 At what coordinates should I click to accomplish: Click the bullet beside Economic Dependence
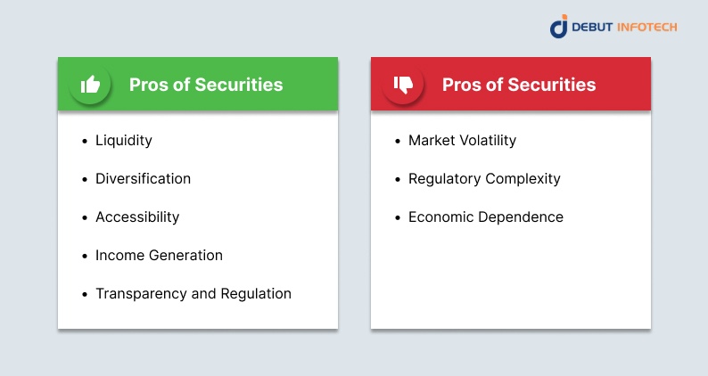397,217
